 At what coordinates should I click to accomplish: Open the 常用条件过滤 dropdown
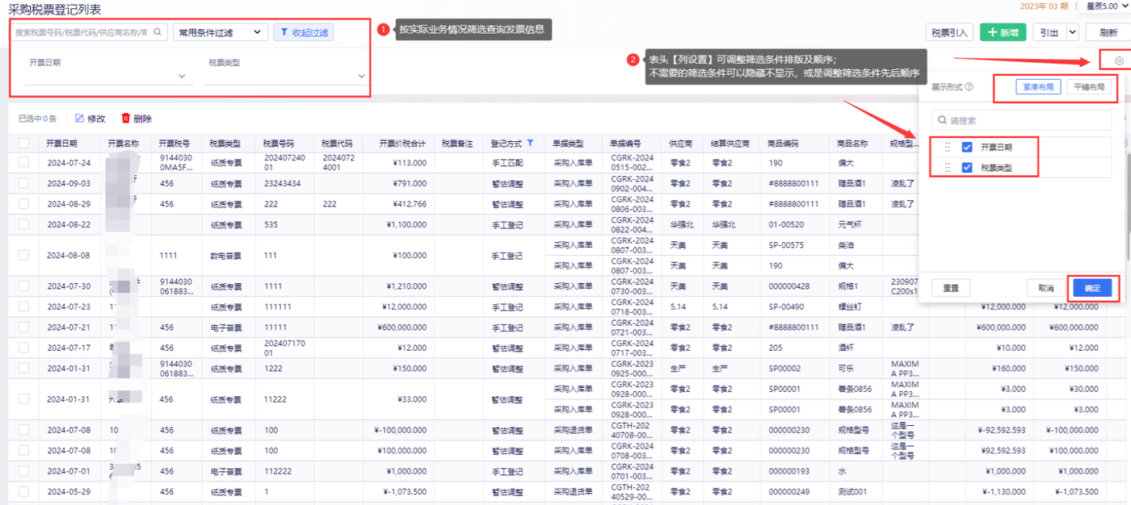point(221,32)
